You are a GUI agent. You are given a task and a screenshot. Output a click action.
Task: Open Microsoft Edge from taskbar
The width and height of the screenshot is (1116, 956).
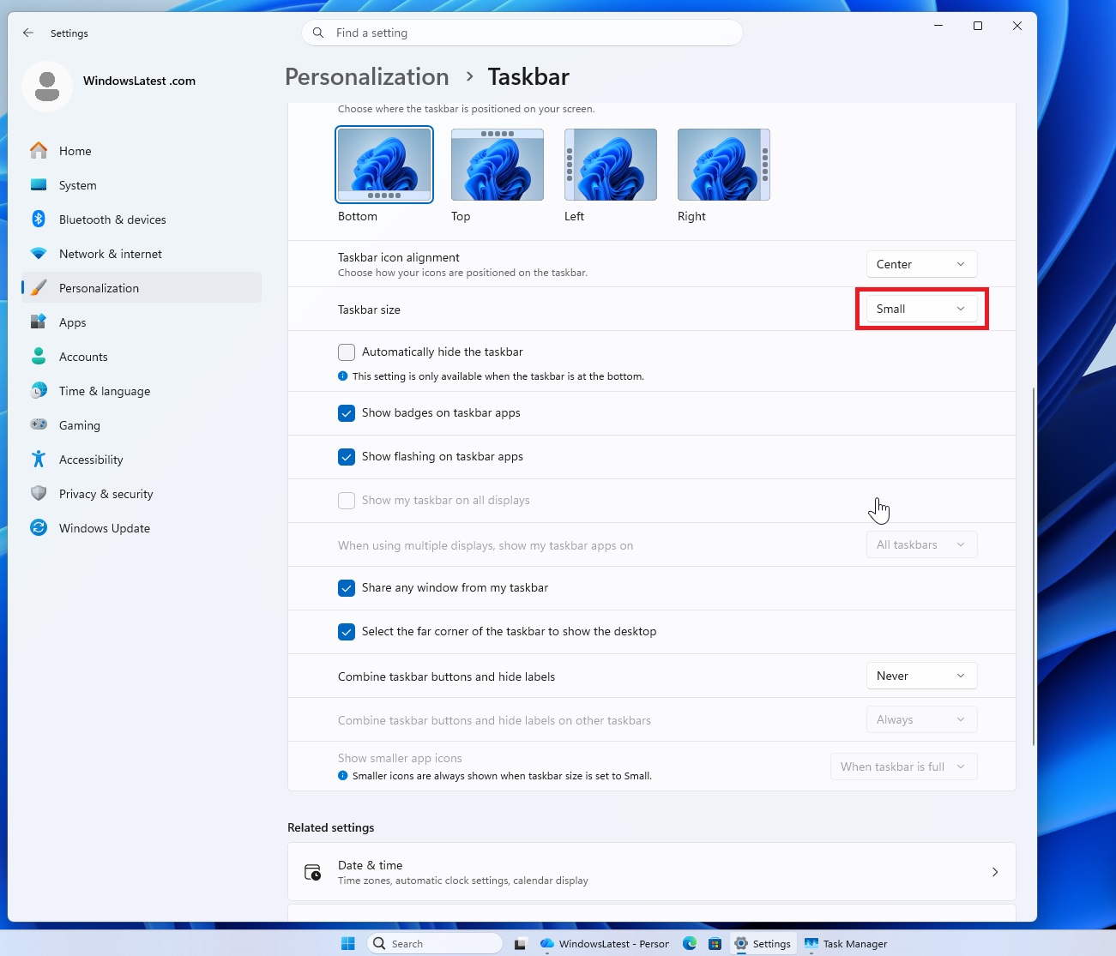point(690,943)
